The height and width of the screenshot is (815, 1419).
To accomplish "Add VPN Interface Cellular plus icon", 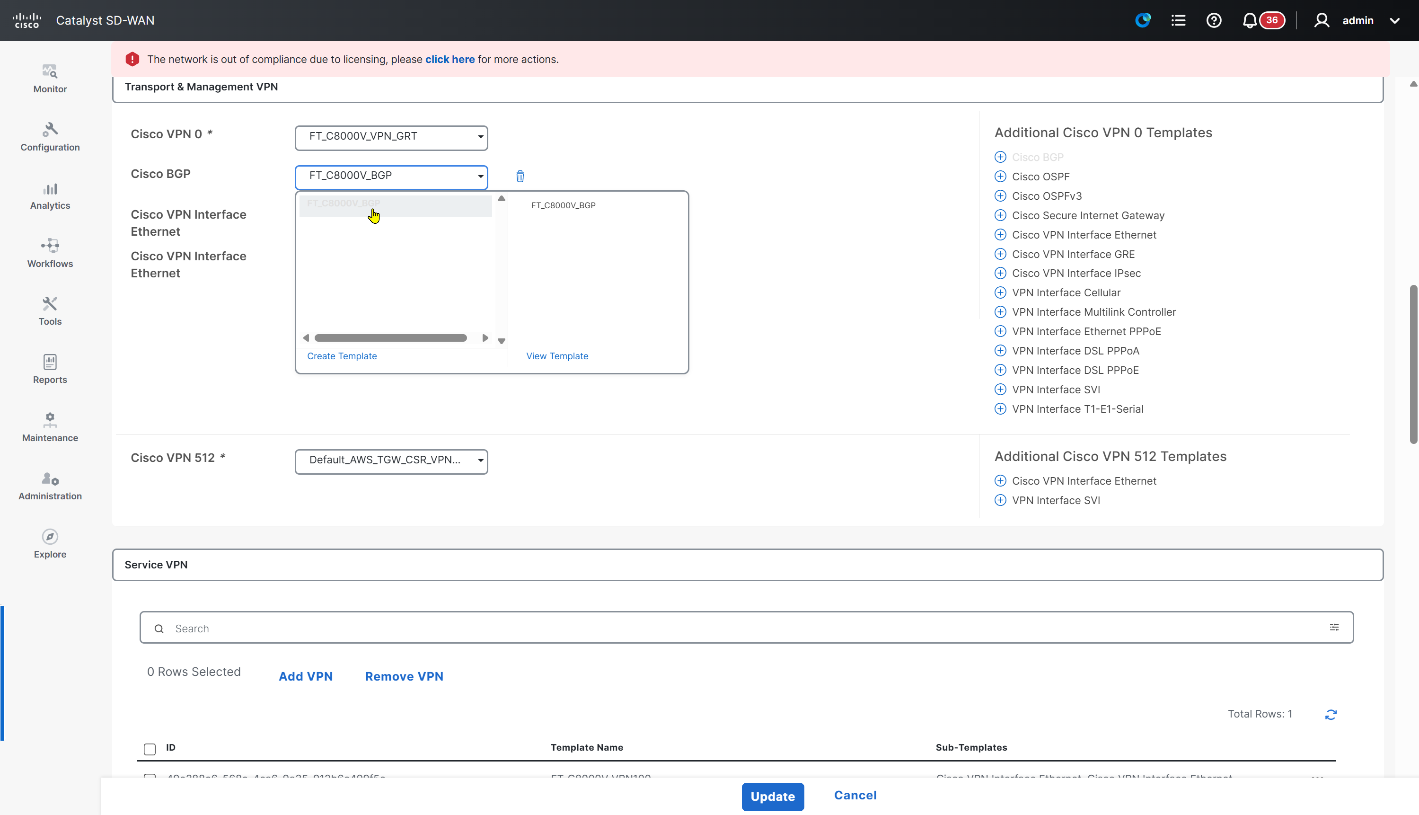I will pyautogui.click(x=1000, y=293).
